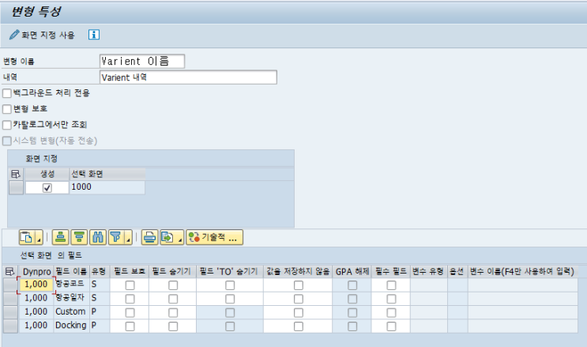Check 필수 필드 for 항공코드 row
This screenshot has width=587, height=347.
(391, 285)
